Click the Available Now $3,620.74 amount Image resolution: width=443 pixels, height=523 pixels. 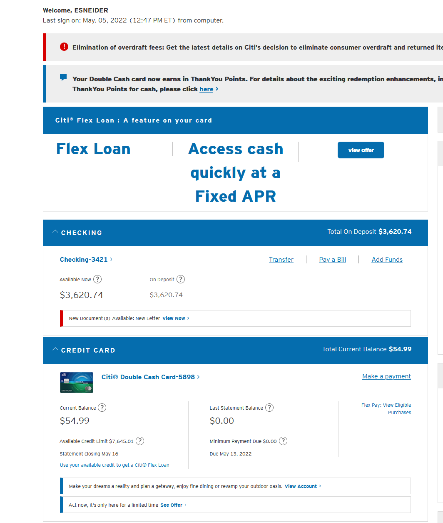tap(82, 295)
